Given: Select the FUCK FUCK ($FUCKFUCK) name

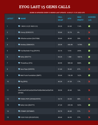Looking at the screenshot, I should tap(29, 117).
